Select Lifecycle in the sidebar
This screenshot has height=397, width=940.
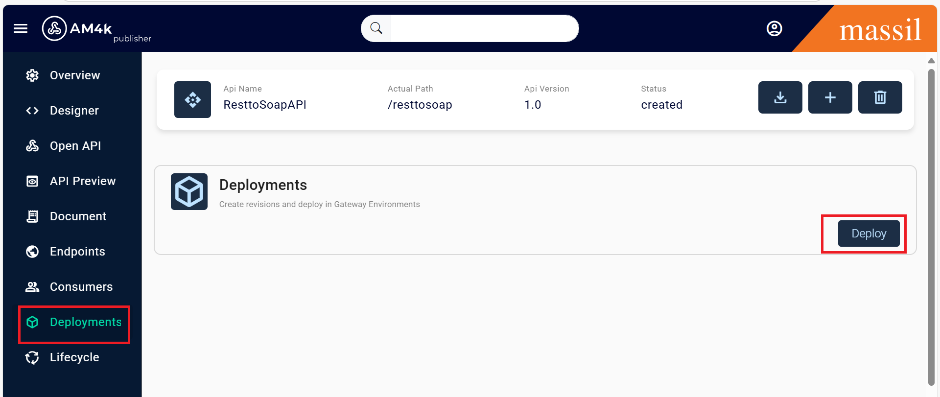coord(74,357)
